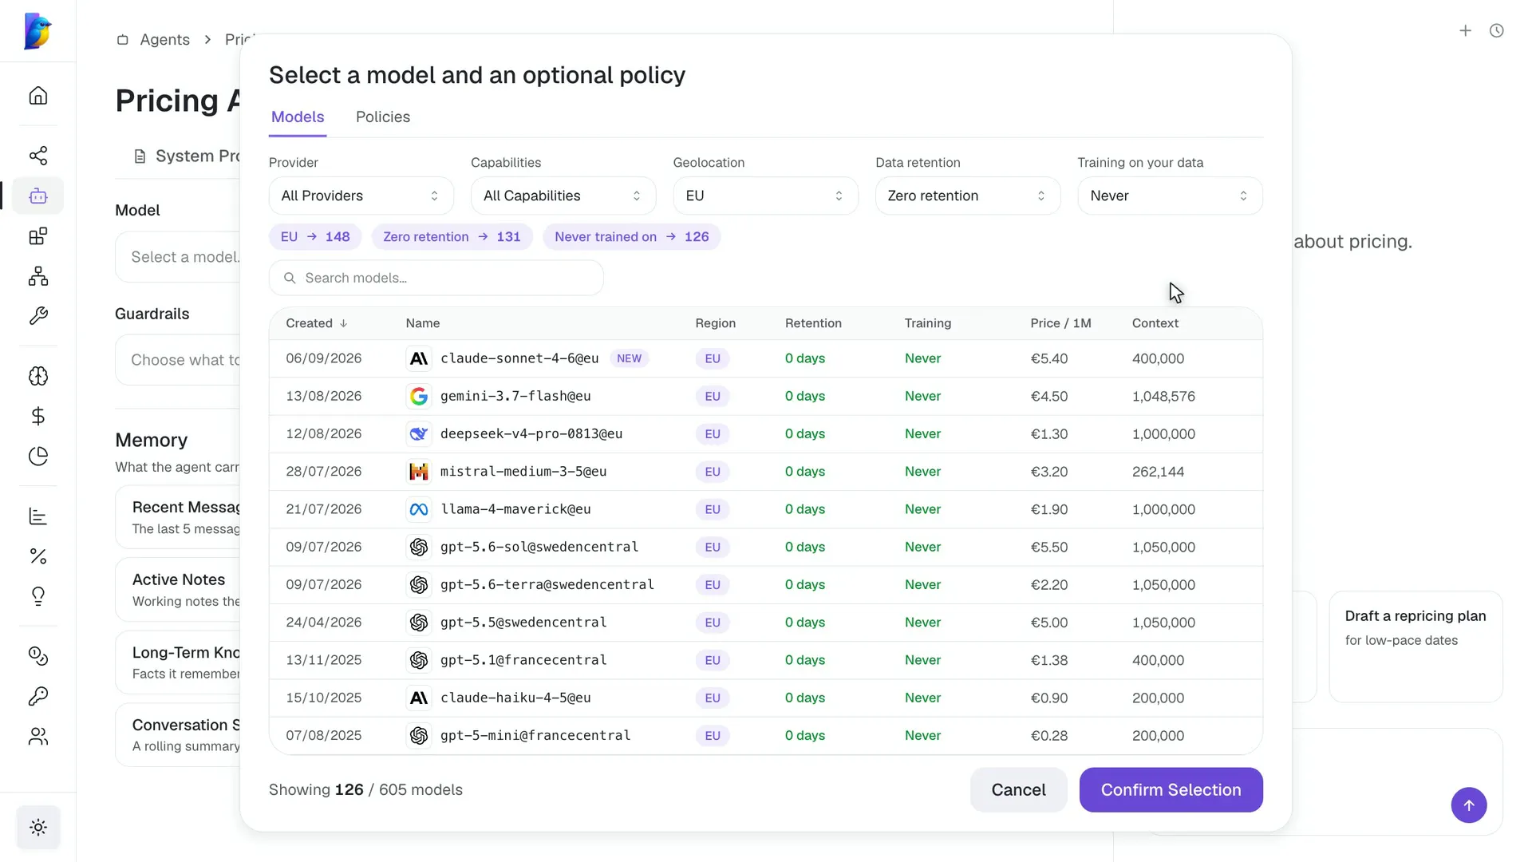Click the Price / 1M column header
This screenshot has height=862, width=1532.
click(1060, 323)
